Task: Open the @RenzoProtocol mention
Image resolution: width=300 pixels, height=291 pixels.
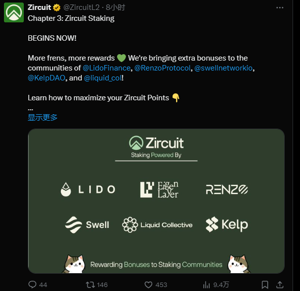Action: [x=162, y=68]
